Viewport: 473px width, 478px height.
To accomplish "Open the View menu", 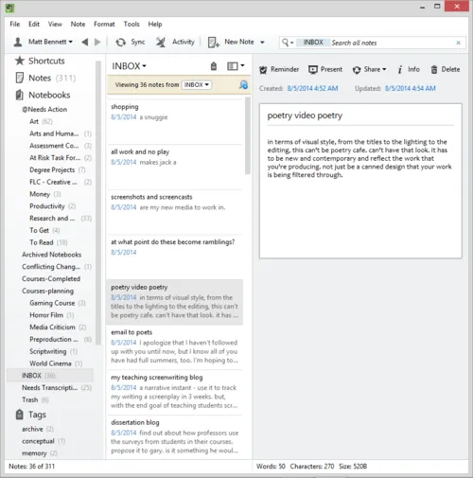I will tap(55, 24).
